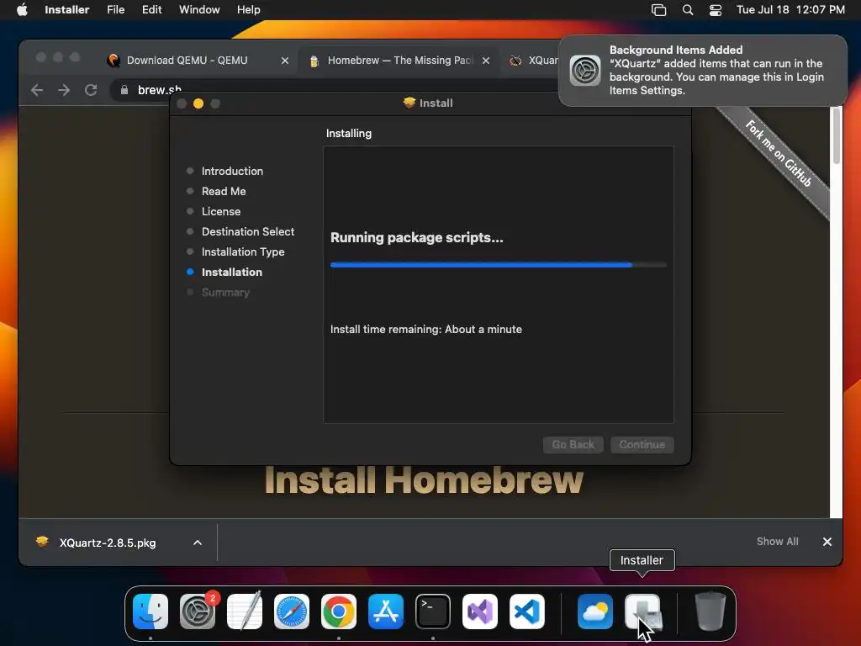Click the Continue button
The width and height of the screenshot is (861, 646).
[x=642, y=444]
